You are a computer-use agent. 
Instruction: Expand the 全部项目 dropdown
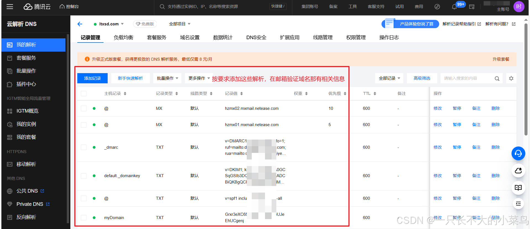[x=180, y=24]
